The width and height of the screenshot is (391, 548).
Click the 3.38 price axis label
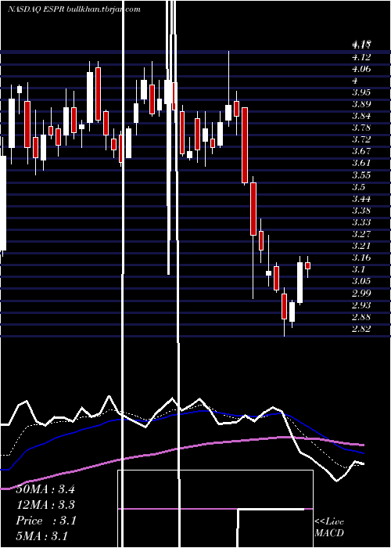click(x=361, y=211)
